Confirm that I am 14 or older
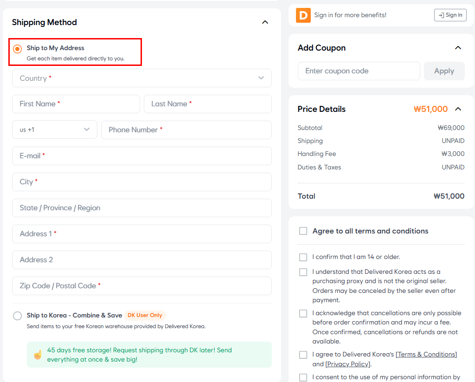 [x=303, y=257]
